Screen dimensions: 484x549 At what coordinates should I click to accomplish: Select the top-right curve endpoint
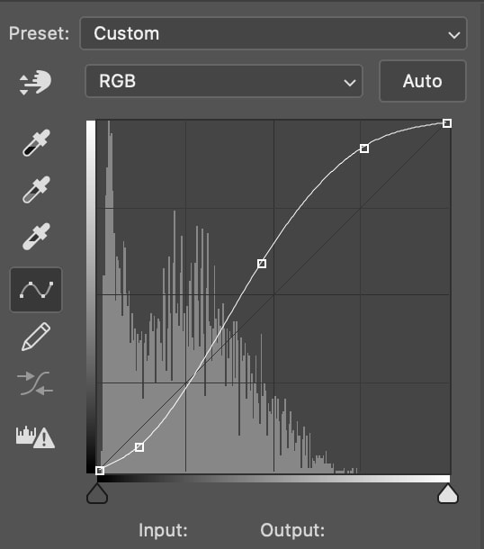(x=447, y=123)
